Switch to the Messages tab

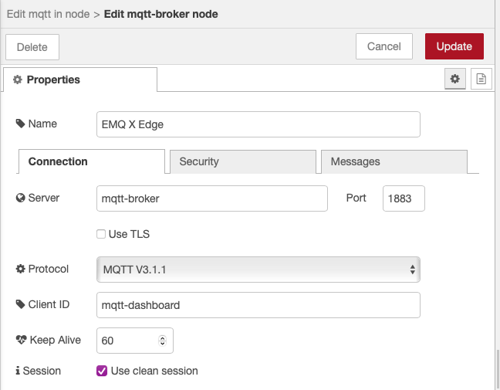pyautogui.click(x=394, y=161)
